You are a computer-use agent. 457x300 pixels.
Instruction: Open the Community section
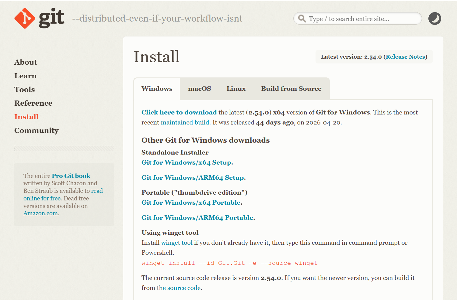37,131
